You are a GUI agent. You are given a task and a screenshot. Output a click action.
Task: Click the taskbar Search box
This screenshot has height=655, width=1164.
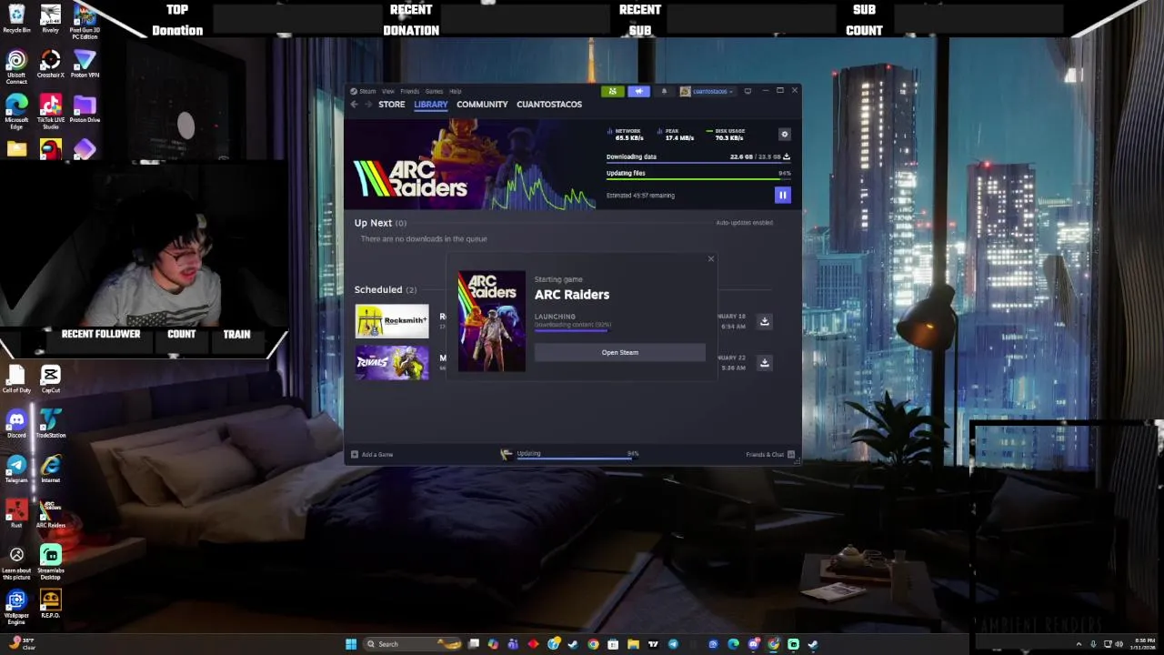(x=413, y=644)
